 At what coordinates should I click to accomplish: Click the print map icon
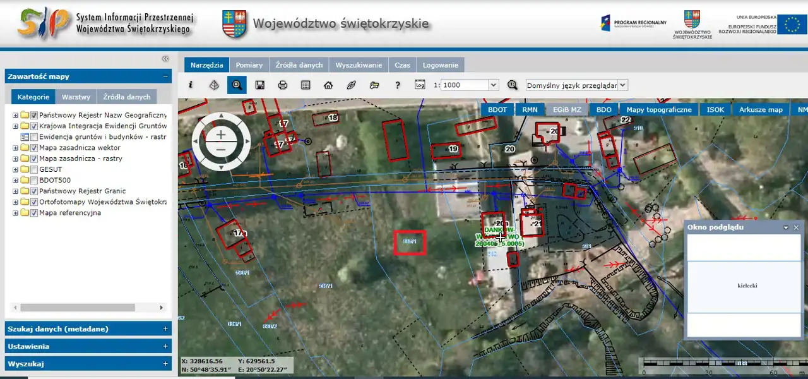tap(283, 85)
